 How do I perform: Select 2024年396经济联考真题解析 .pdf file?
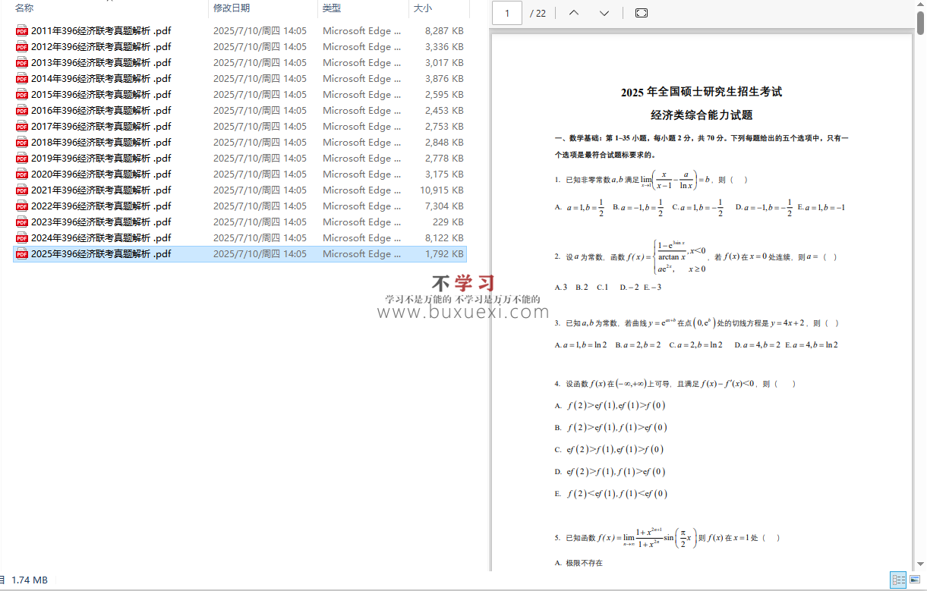tap(101, 238)
